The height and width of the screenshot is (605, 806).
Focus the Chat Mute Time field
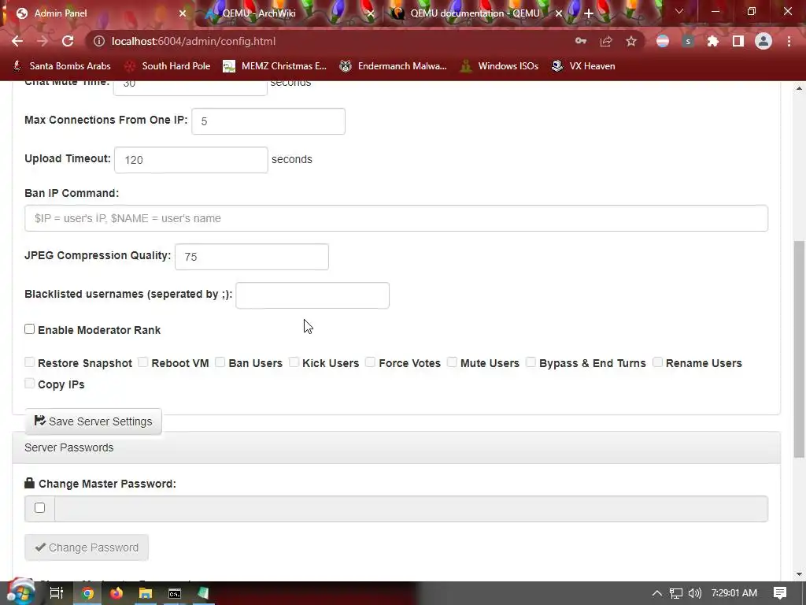pos(190,87)
